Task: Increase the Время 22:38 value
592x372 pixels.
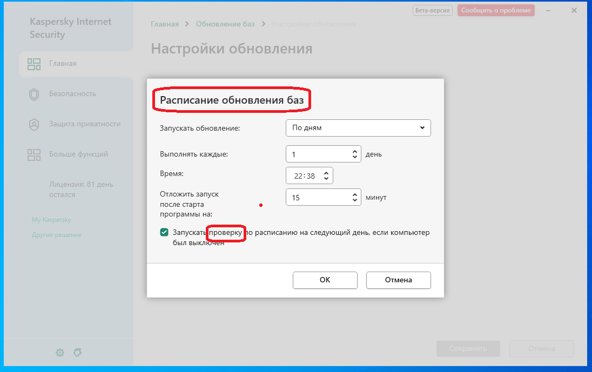Action: click(326, 173)
